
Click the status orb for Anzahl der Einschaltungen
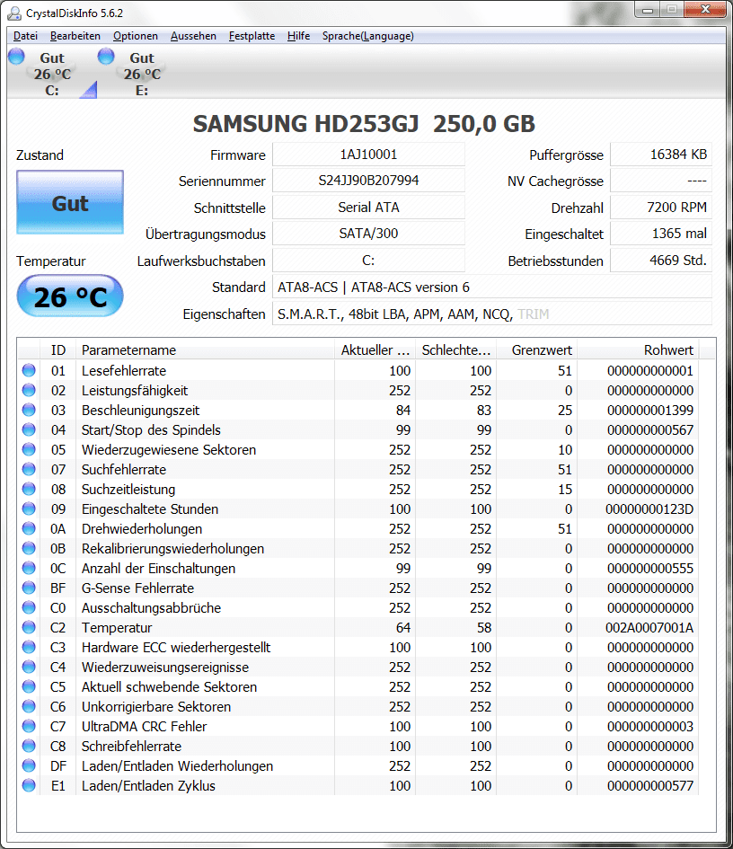coord(29,568)
